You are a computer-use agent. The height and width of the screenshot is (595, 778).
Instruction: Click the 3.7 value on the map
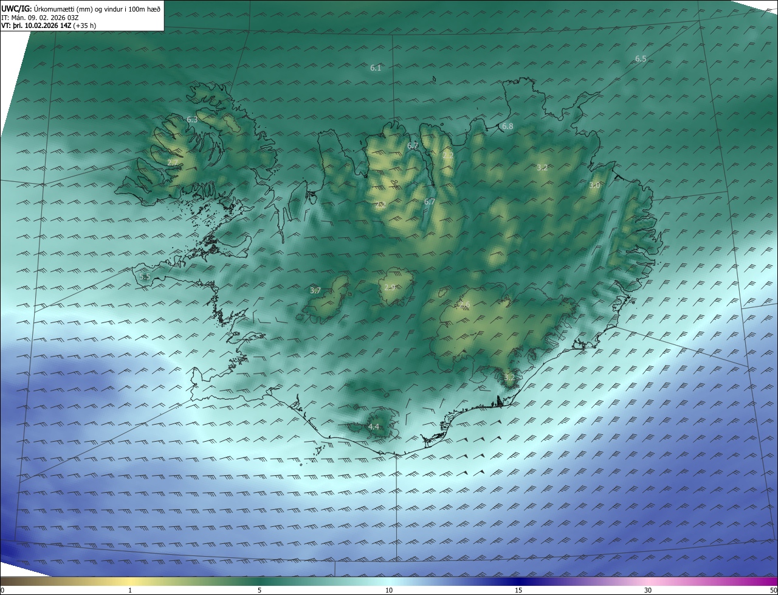[315, 290]
